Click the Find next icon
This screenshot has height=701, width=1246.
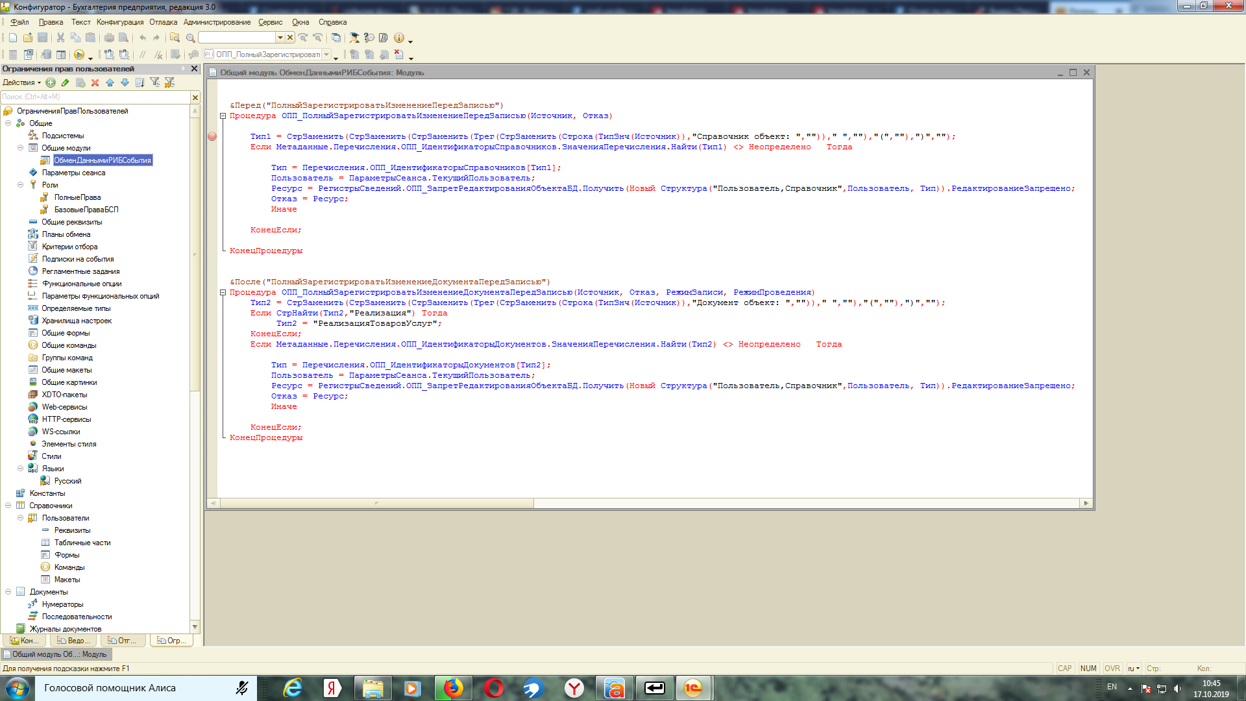[303, 38]
